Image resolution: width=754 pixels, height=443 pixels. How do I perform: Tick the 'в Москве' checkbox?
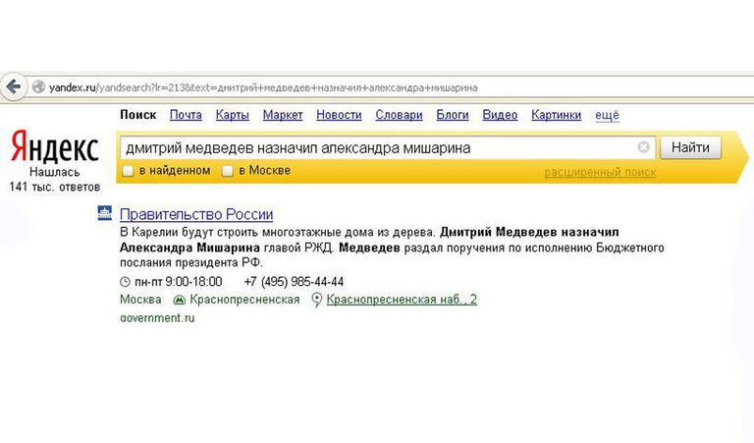tap(227, 171)
